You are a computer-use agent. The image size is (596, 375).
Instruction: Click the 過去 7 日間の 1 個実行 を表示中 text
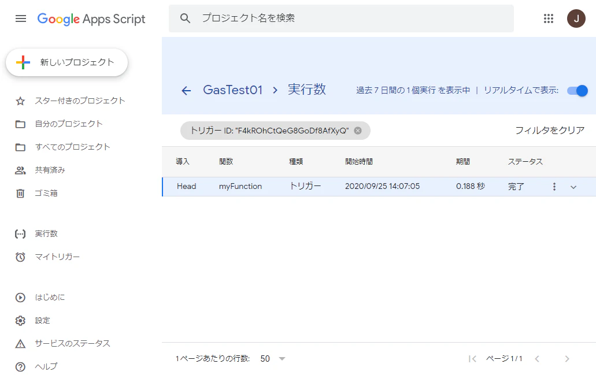point(413,90)
